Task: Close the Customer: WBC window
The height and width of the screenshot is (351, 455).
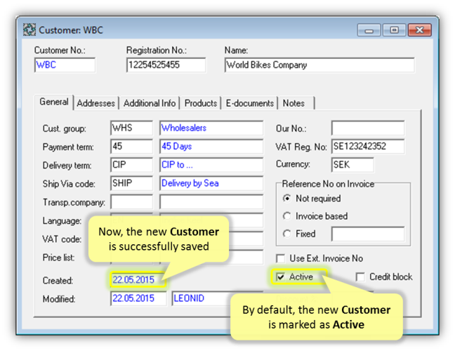Action: (x=420, y=30)
